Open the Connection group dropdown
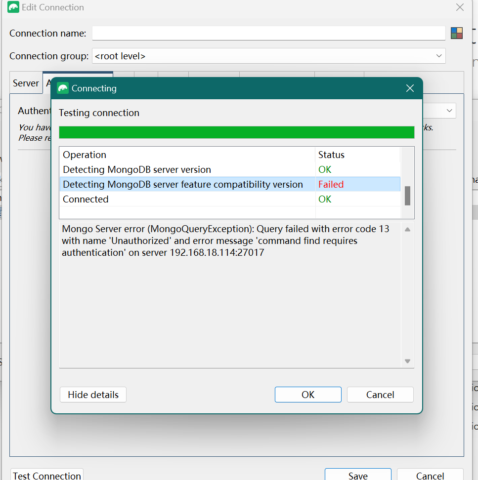Screen dimensions: 478x480 point(269,56)
